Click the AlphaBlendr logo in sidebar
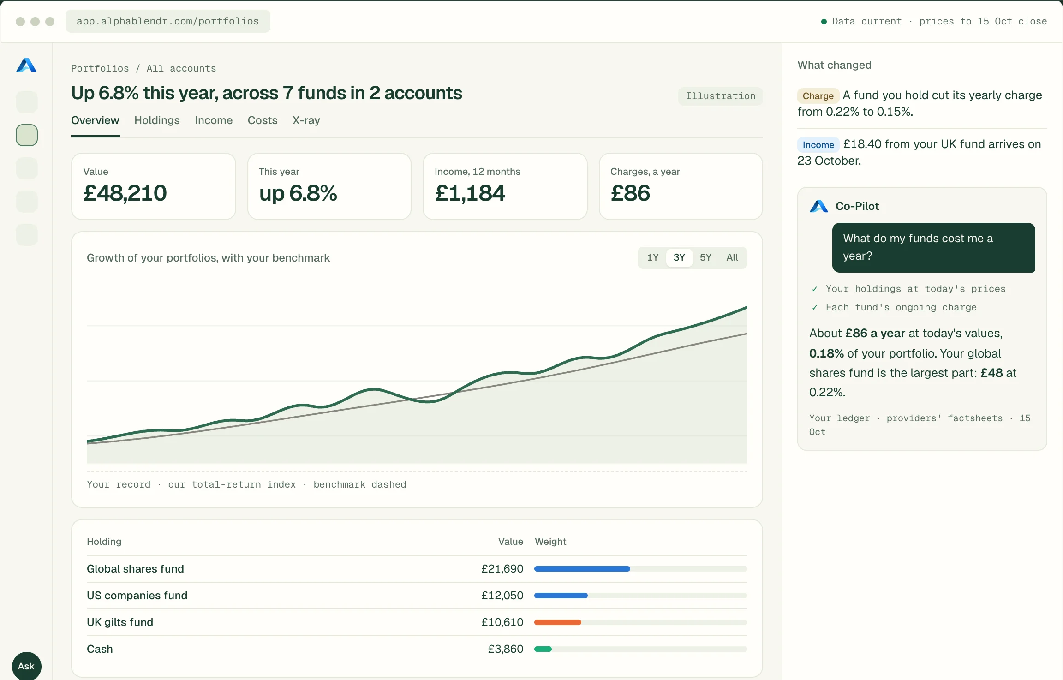 tap(26, 66)
